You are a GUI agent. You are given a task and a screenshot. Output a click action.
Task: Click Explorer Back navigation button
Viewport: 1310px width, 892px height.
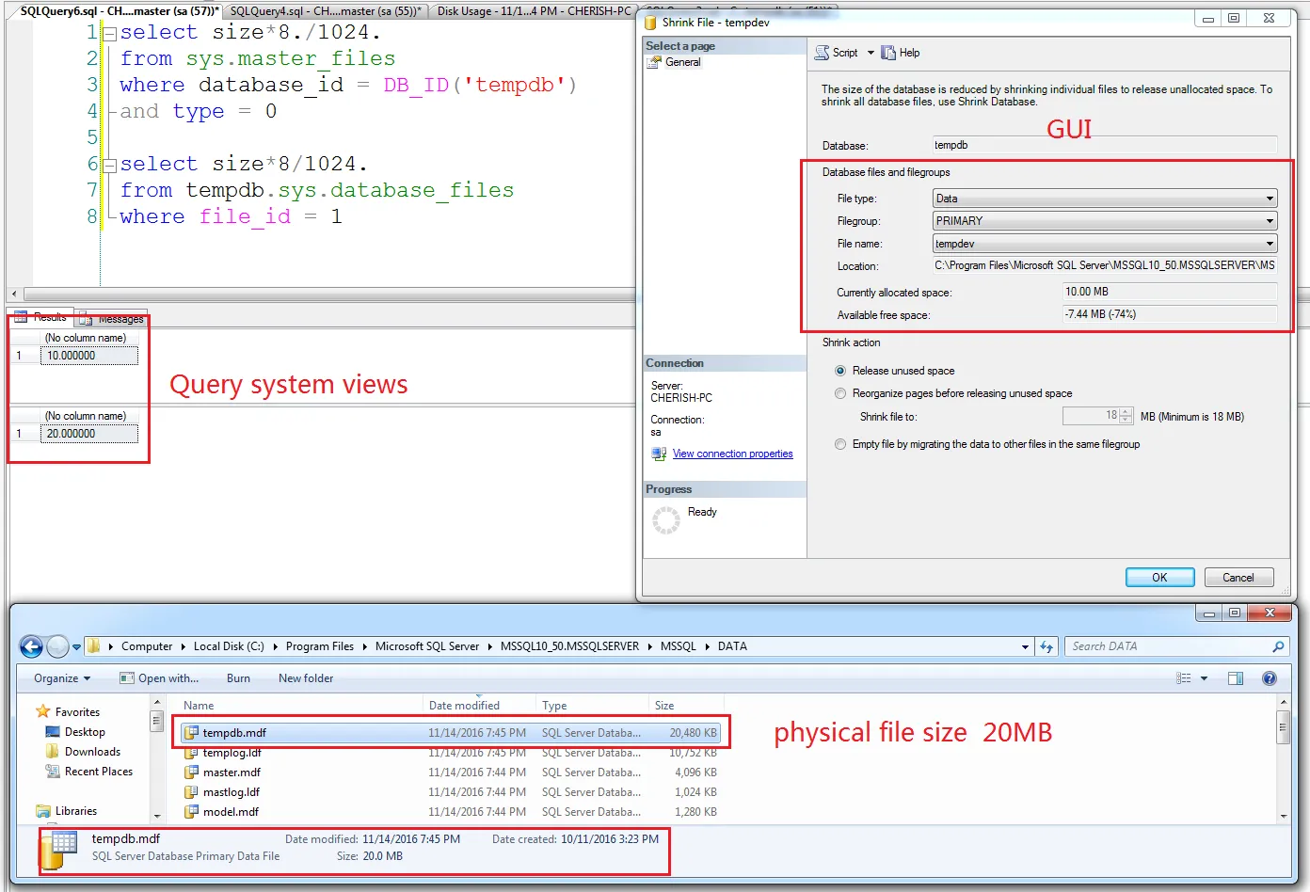[31, 646]
